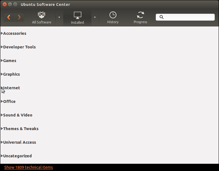Expand the Games category triangle
Image resolution: width=219 pixels, height=171 pixels.
pos(2,61)
